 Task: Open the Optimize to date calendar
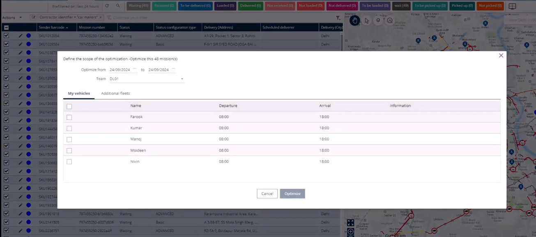(x=173, y=70)
